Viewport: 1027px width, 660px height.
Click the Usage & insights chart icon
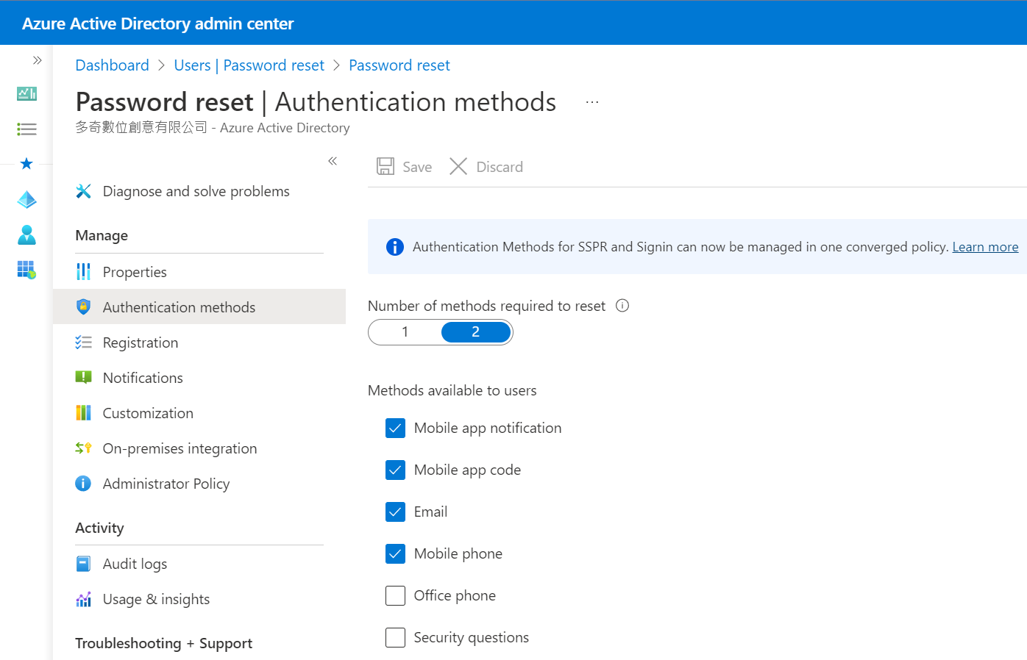[x=84, y=599]
